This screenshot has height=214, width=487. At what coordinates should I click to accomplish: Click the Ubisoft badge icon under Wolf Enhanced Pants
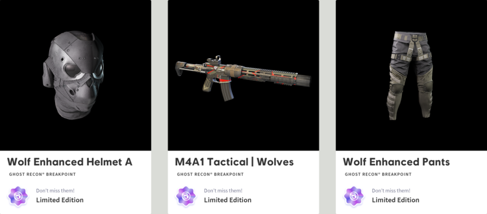pyautogui.click(x=354, y=196)
